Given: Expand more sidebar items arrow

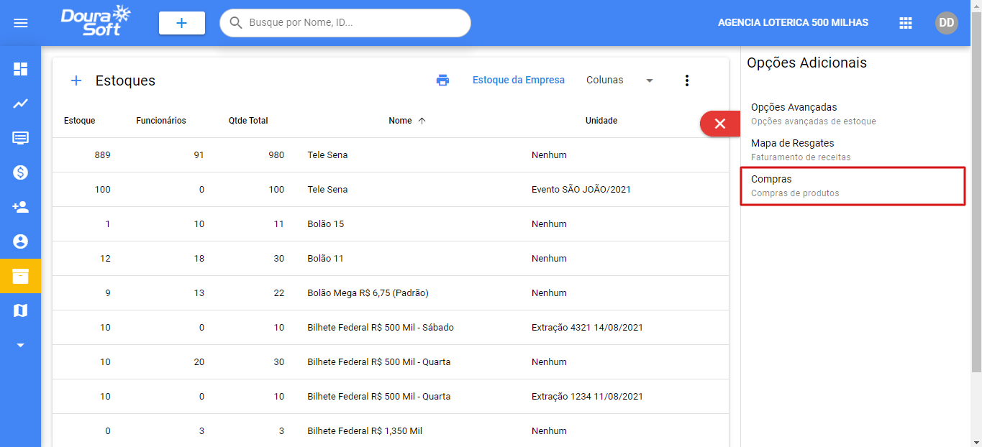Looking at the screenshot, I should click(21, 345).
